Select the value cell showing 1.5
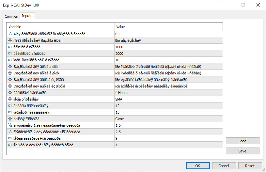 tap(168, 125)
